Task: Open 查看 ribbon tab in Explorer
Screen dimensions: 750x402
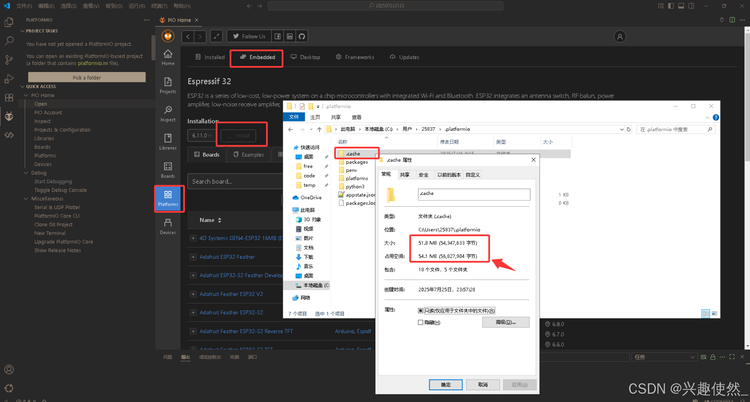Action: point(357,117)
